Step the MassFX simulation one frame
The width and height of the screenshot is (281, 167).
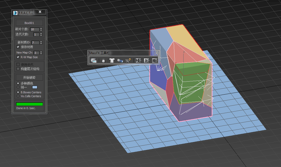154,60
